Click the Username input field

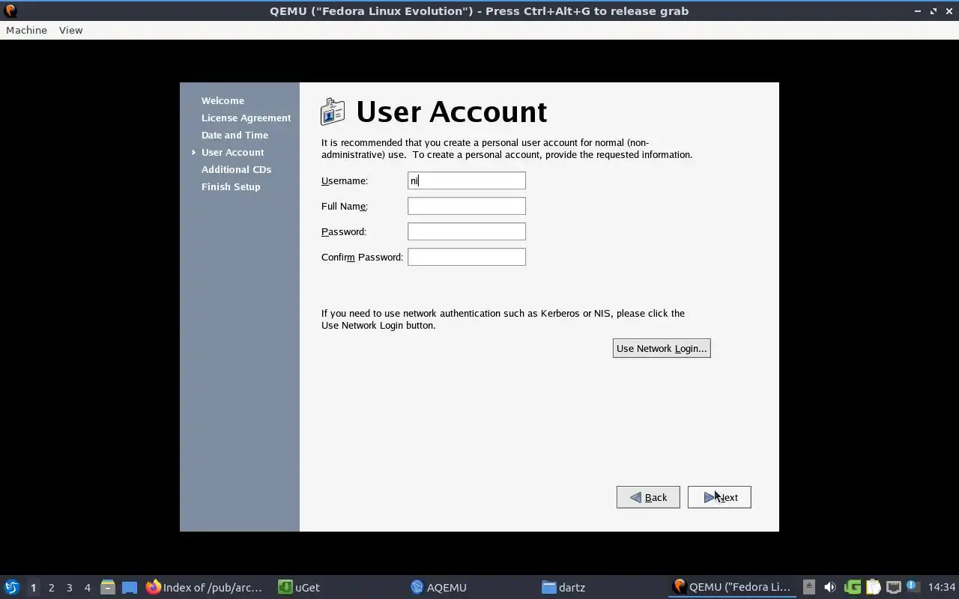point(467,180)
